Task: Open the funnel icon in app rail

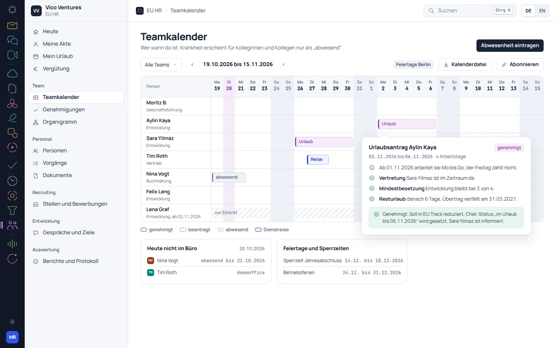Action: 12,210
